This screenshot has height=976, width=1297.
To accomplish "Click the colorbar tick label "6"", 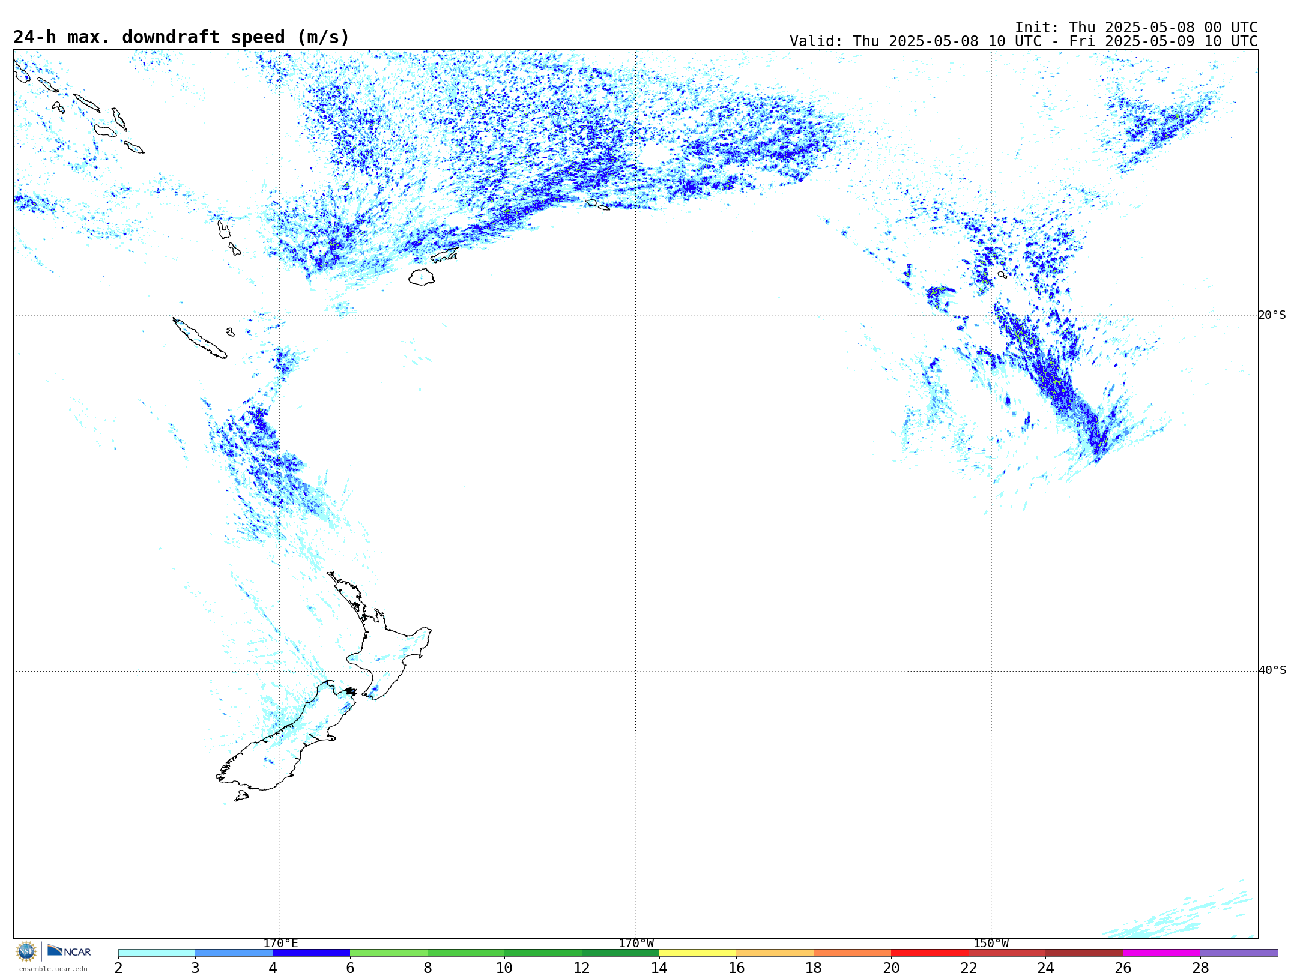I will (x=350, y=968).
